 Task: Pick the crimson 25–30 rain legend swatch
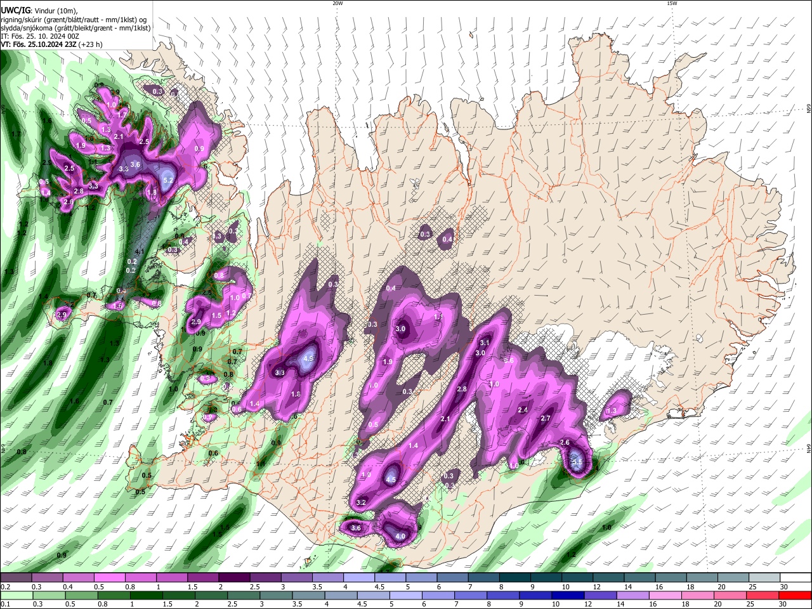(763, 595)
